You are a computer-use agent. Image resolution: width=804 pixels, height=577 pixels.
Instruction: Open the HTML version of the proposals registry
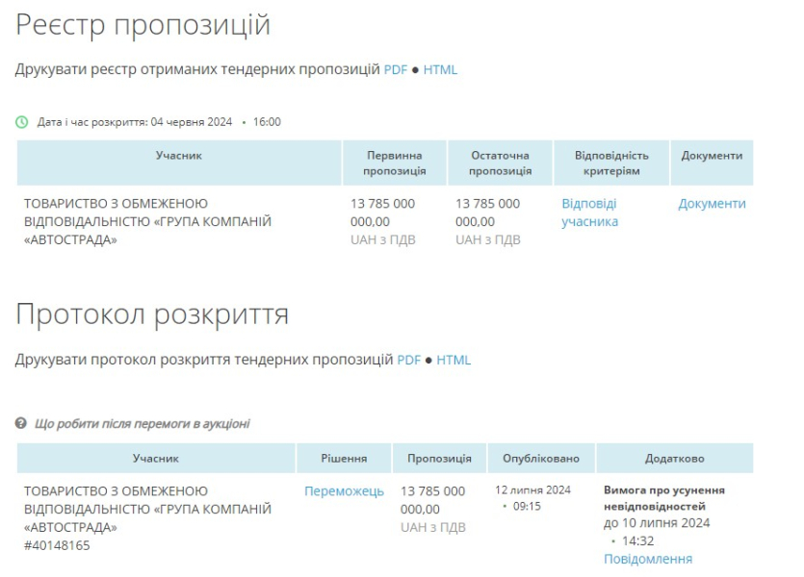pyautogui.click(x=440, y=70)
